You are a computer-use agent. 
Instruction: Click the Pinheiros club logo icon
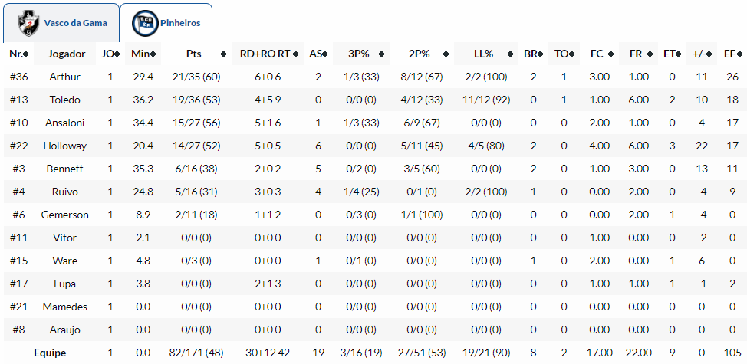click(x=146, y=24)
